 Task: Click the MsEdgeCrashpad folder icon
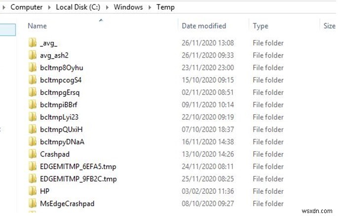(x=33, y=203)
